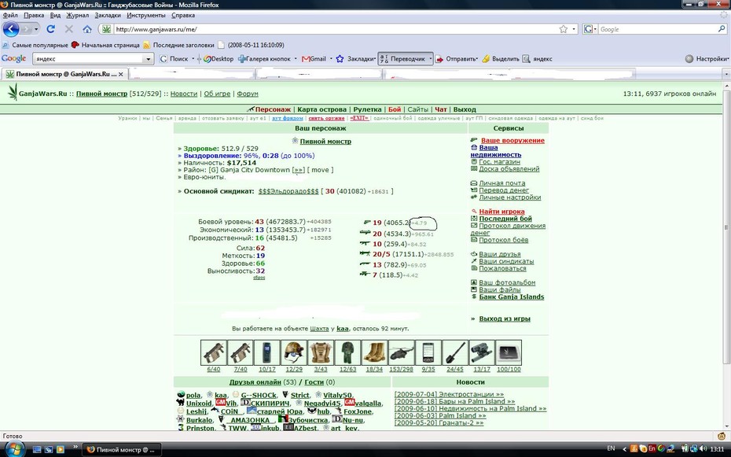Image resolution: width=731 pixels, height=457 pixels.
Task: Open the Файл menu
Action: coord(10,16)
